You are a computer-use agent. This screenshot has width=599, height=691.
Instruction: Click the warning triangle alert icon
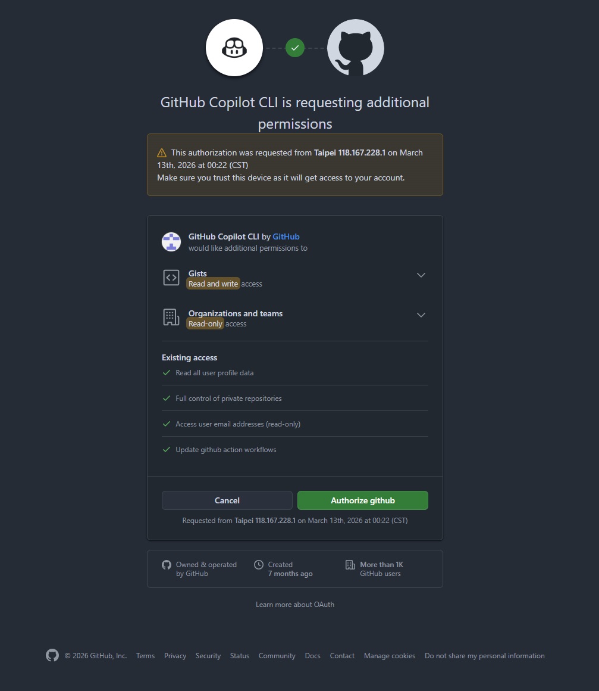pos(162,153)
